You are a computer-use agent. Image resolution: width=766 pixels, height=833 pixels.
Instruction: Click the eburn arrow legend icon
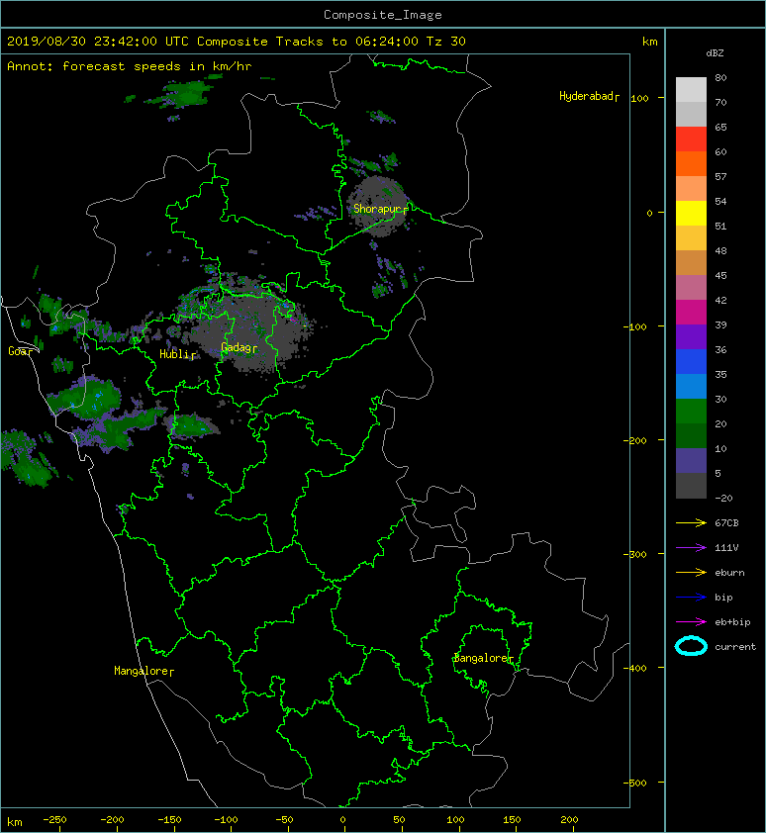[x=691, y=573]
